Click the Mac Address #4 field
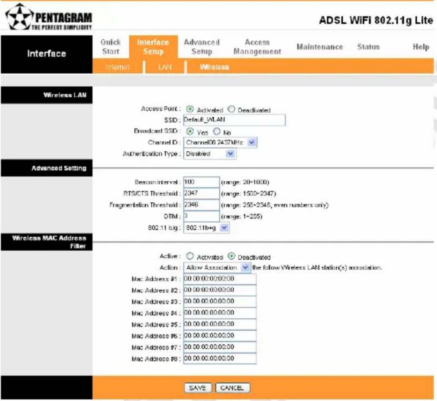This screenshot has height=401, width=437. [220, 313]
